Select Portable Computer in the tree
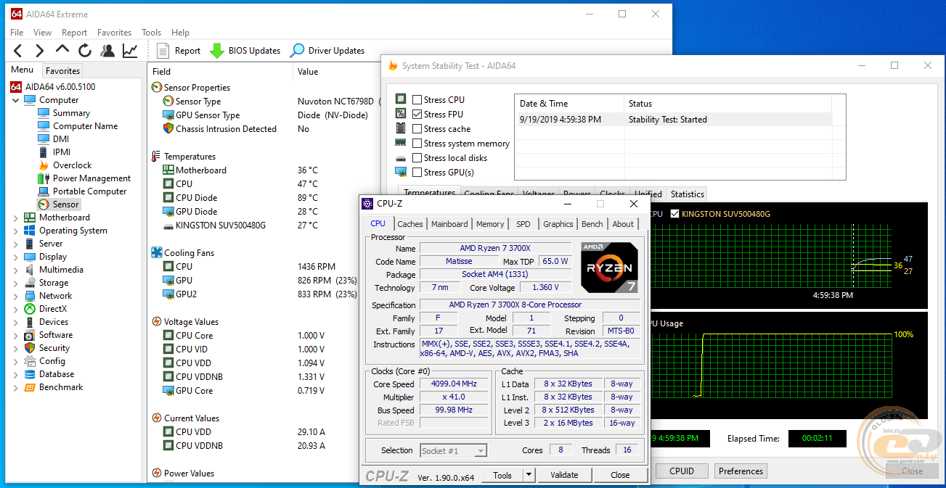This screenshot has width=946, height=488. [x=89, y=191]
